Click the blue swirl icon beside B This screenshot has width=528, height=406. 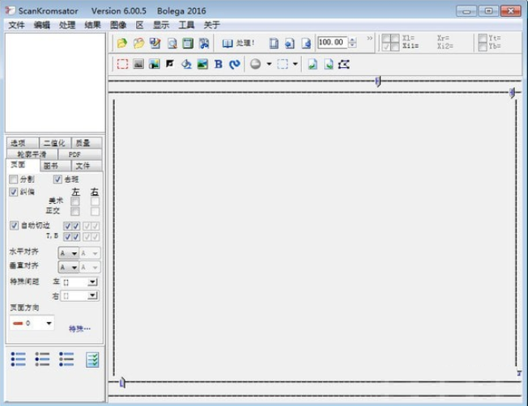click(235, 64)
